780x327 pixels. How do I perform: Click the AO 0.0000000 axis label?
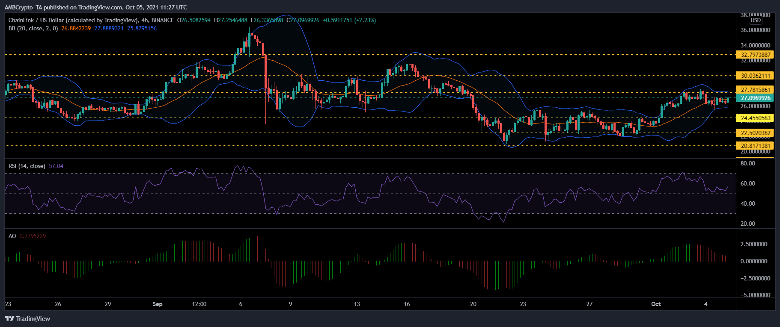coord(754,261)
